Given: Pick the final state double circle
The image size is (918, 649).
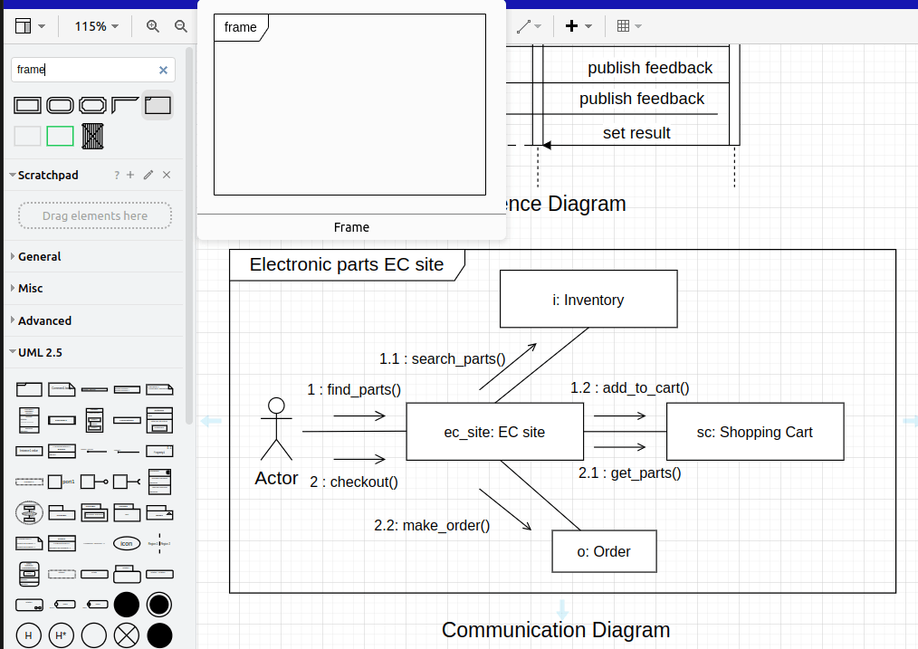Looking at the screenshot, I should [159, 605].
